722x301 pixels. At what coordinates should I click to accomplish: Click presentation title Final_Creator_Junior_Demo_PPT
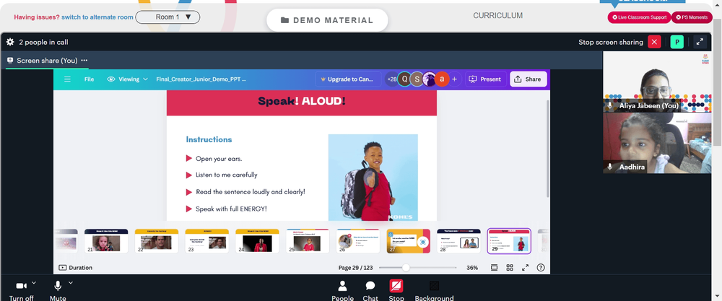click(x=201, y=79)
